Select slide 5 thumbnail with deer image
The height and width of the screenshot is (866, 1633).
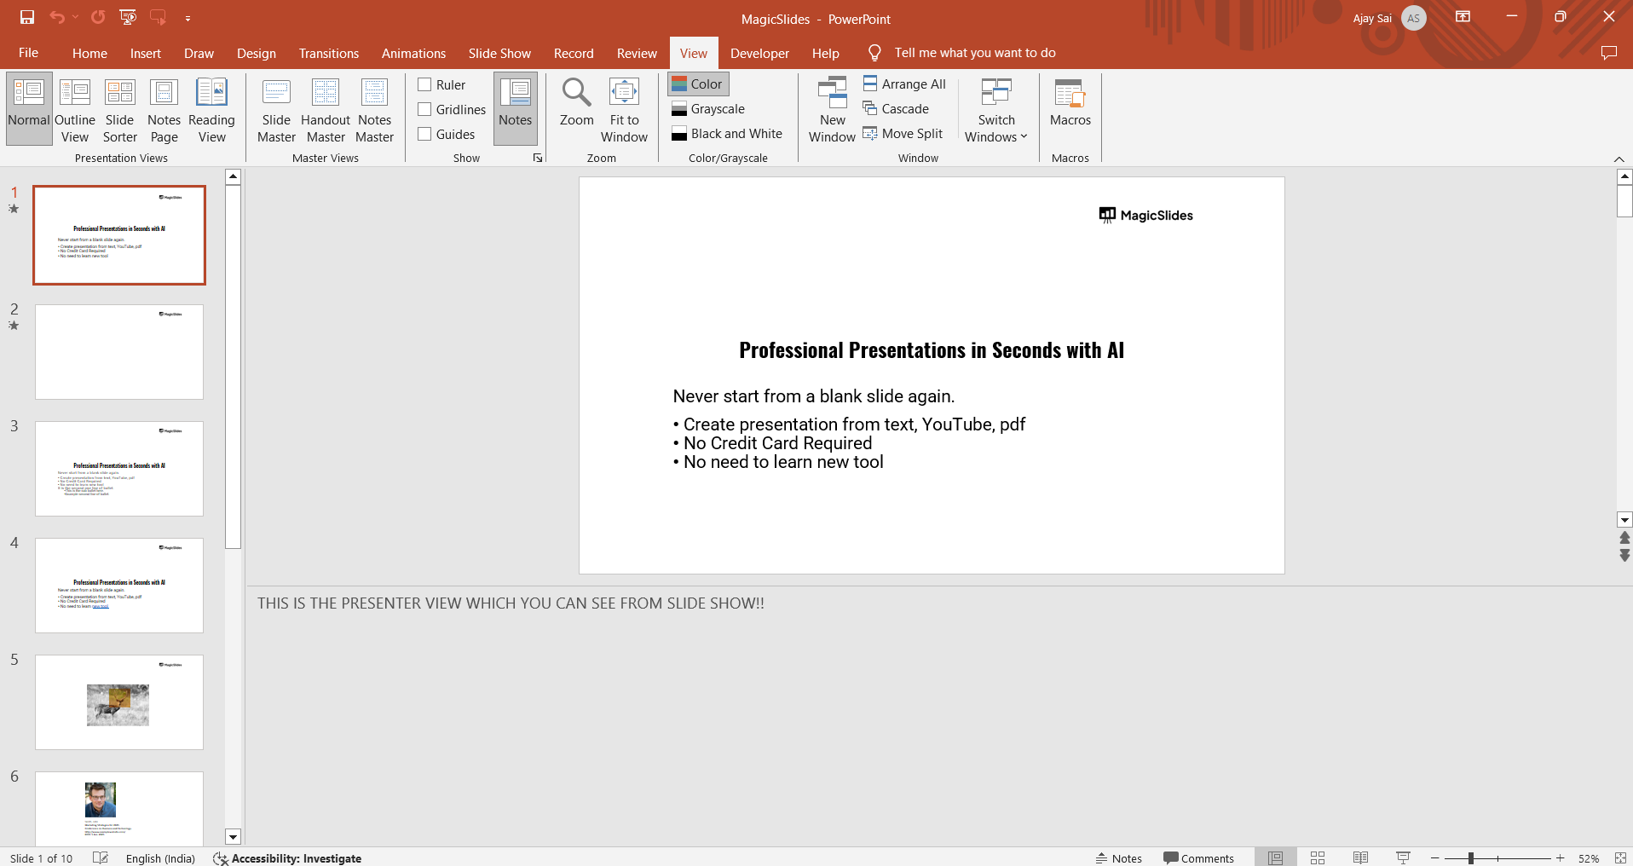[119, 701]
